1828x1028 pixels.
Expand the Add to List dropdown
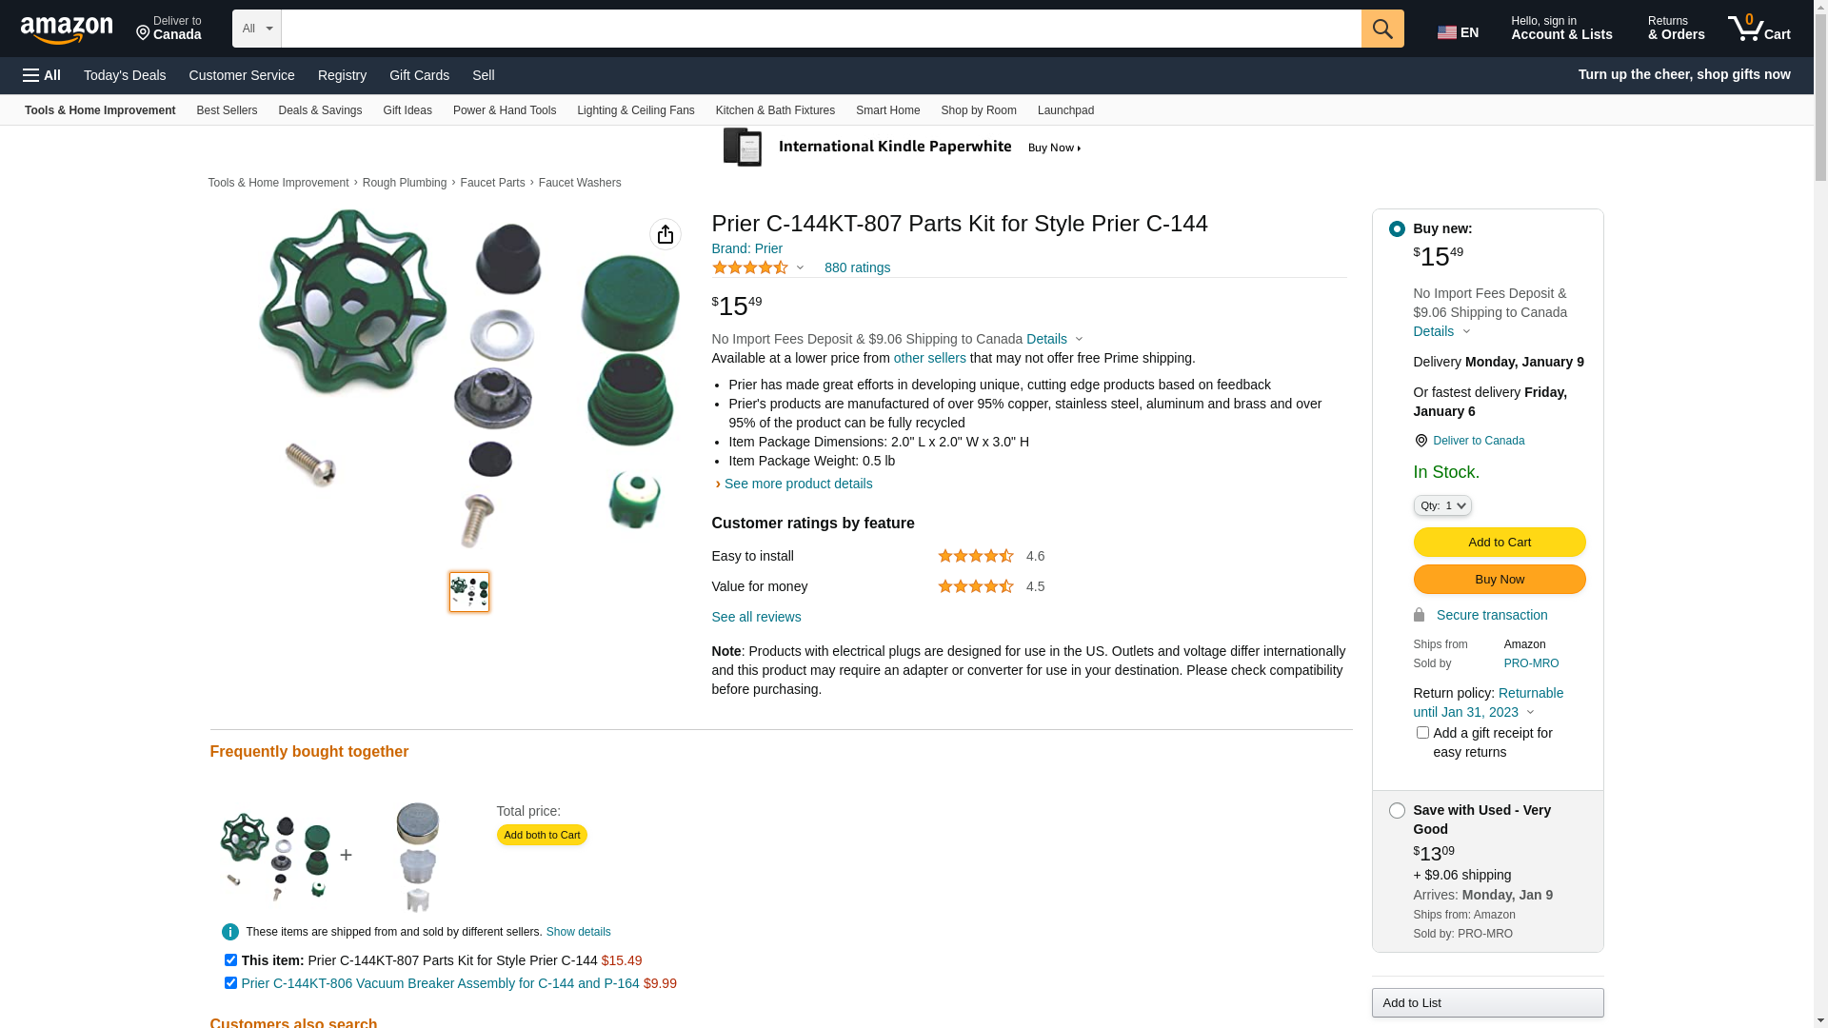pyautogui.click(x=1487, y=1002)
